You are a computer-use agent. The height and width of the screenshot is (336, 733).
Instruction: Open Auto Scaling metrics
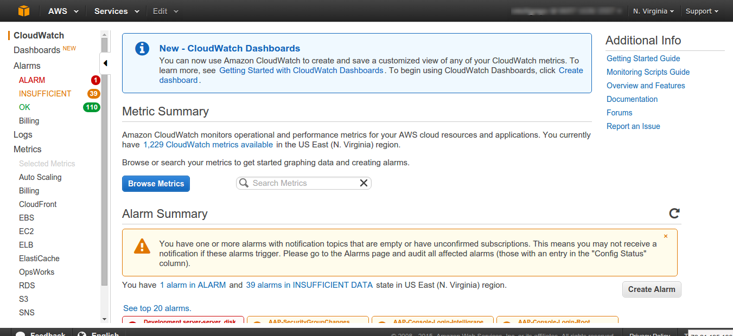[x=40, y=177]
